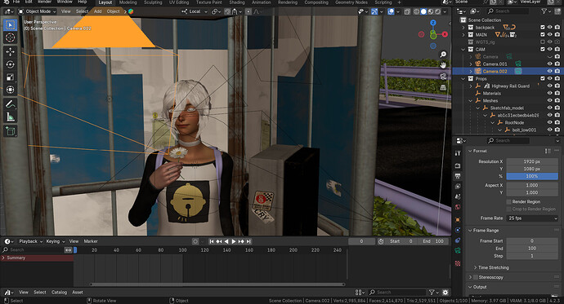The width and height of the screenshot is (564, 304).
Task: Open the Sculpting workspace tab
Action: (x=153, y=2)
